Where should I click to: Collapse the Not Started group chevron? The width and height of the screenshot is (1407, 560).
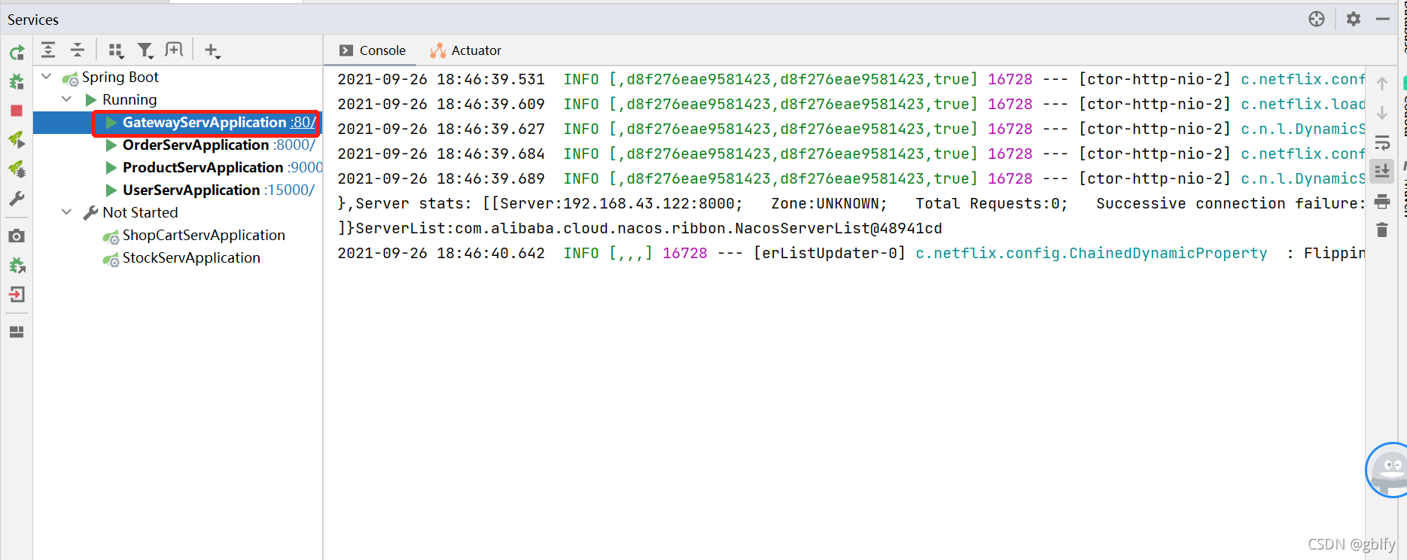[x=67, y=212]
